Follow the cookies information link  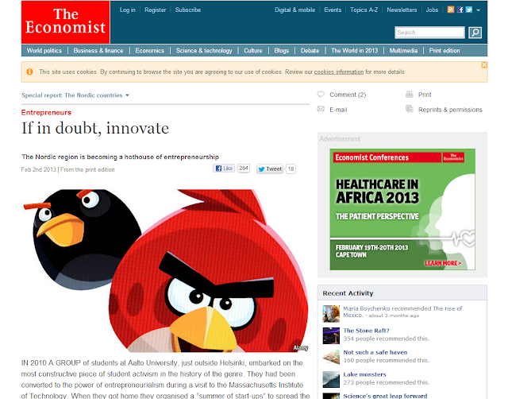pos(339,72)
